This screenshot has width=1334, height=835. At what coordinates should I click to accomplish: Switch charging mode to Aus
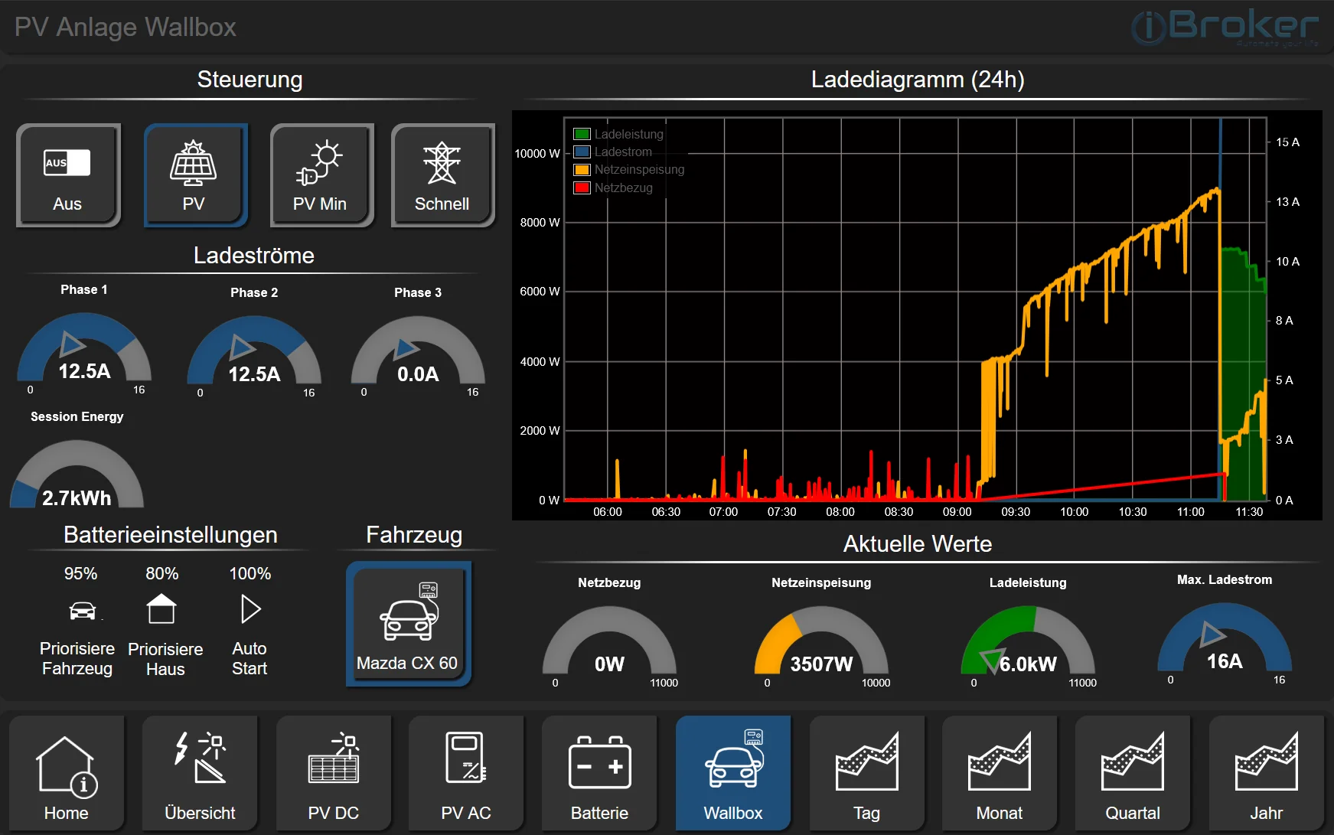tap(68, 175)
